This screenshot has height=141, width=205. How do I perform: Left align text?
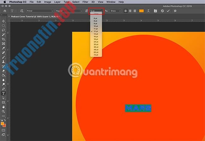click(x=126, y=11)
